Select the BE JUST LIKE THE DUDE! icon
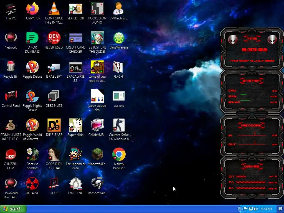The width and height of the screenshot is (284, 213). 97,38
